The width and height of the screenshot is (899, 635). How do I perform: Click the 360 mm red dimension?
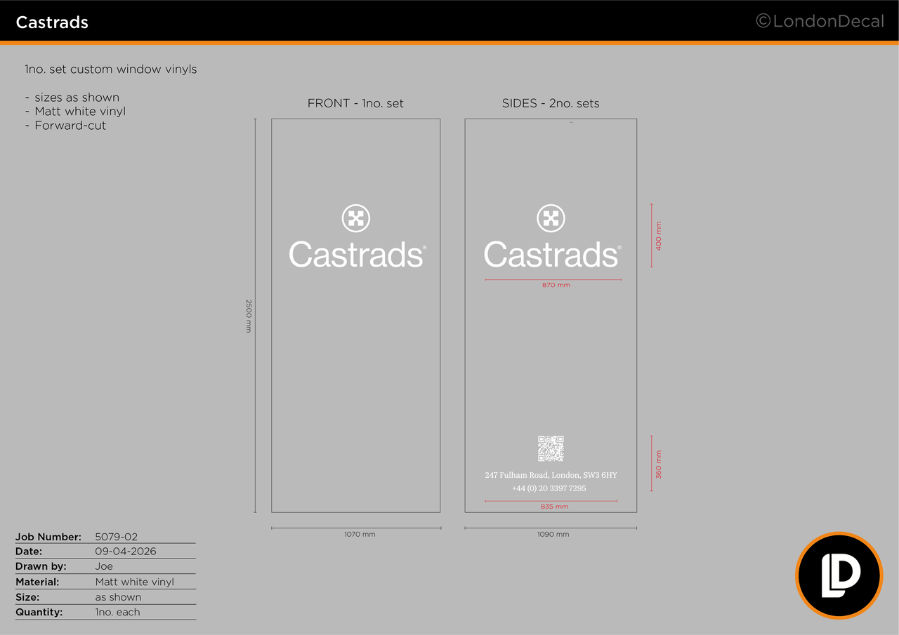(659, 464)
